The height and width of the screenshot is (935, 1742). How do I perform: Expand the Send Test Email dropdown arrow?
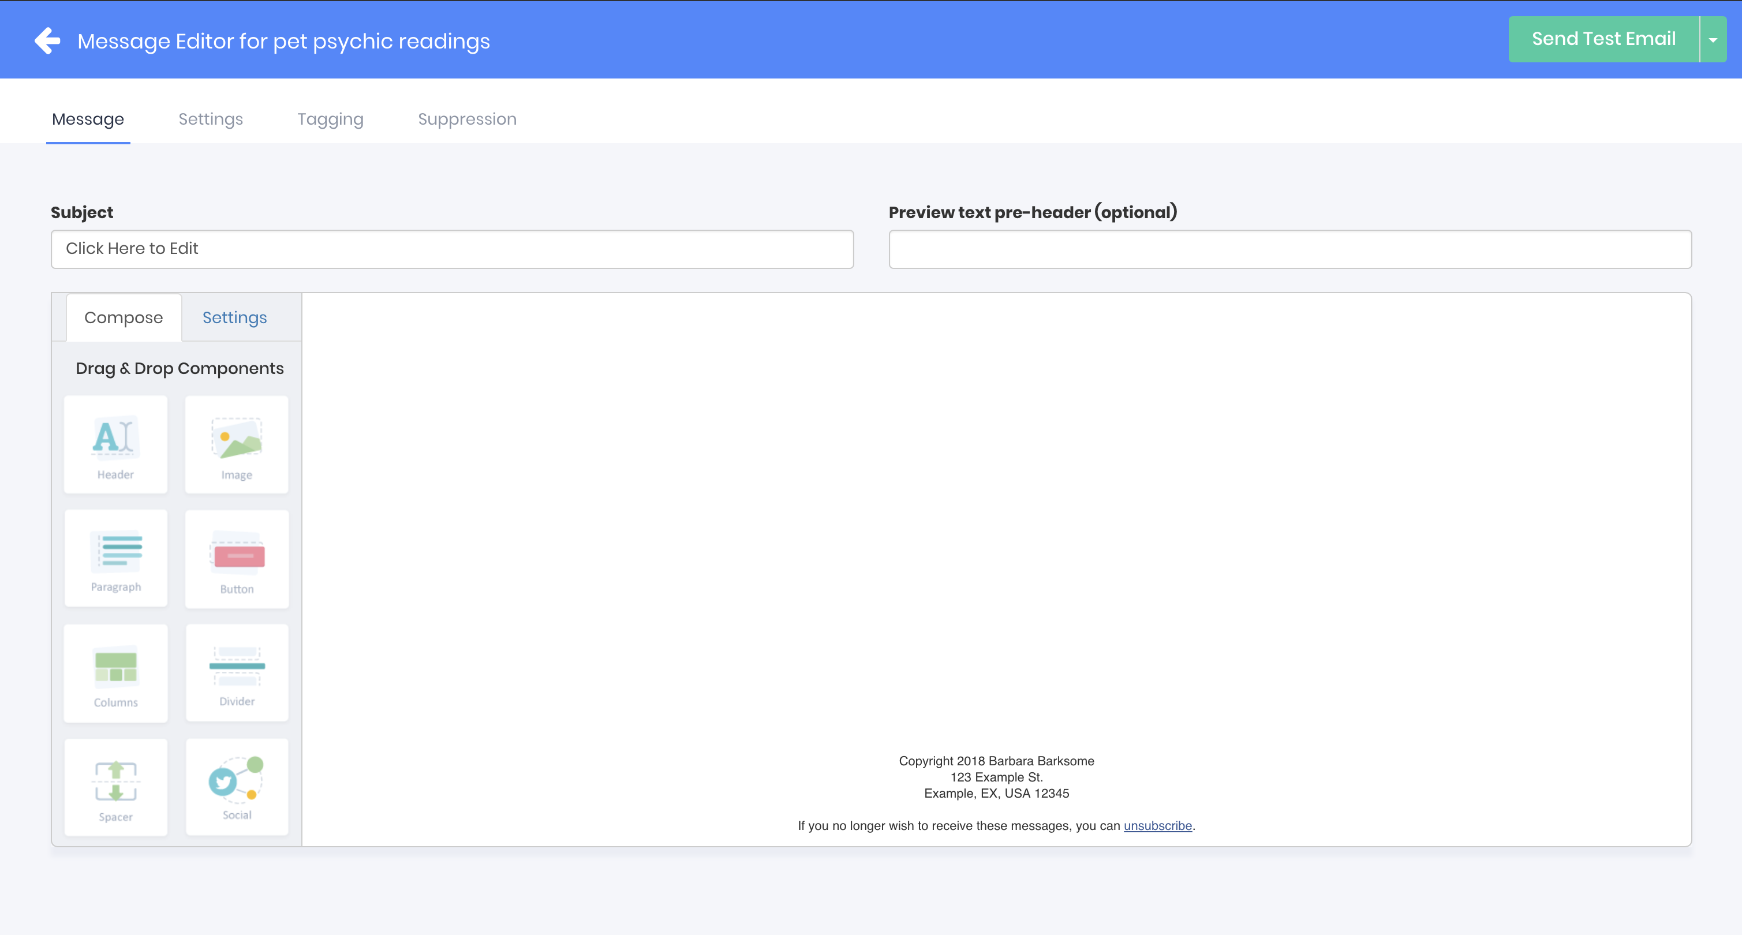[x=1713, y=40]
